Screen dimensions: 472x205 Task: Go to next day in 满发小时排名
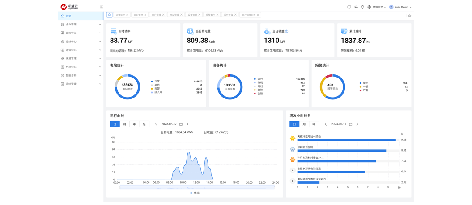[x=357, y=124]
